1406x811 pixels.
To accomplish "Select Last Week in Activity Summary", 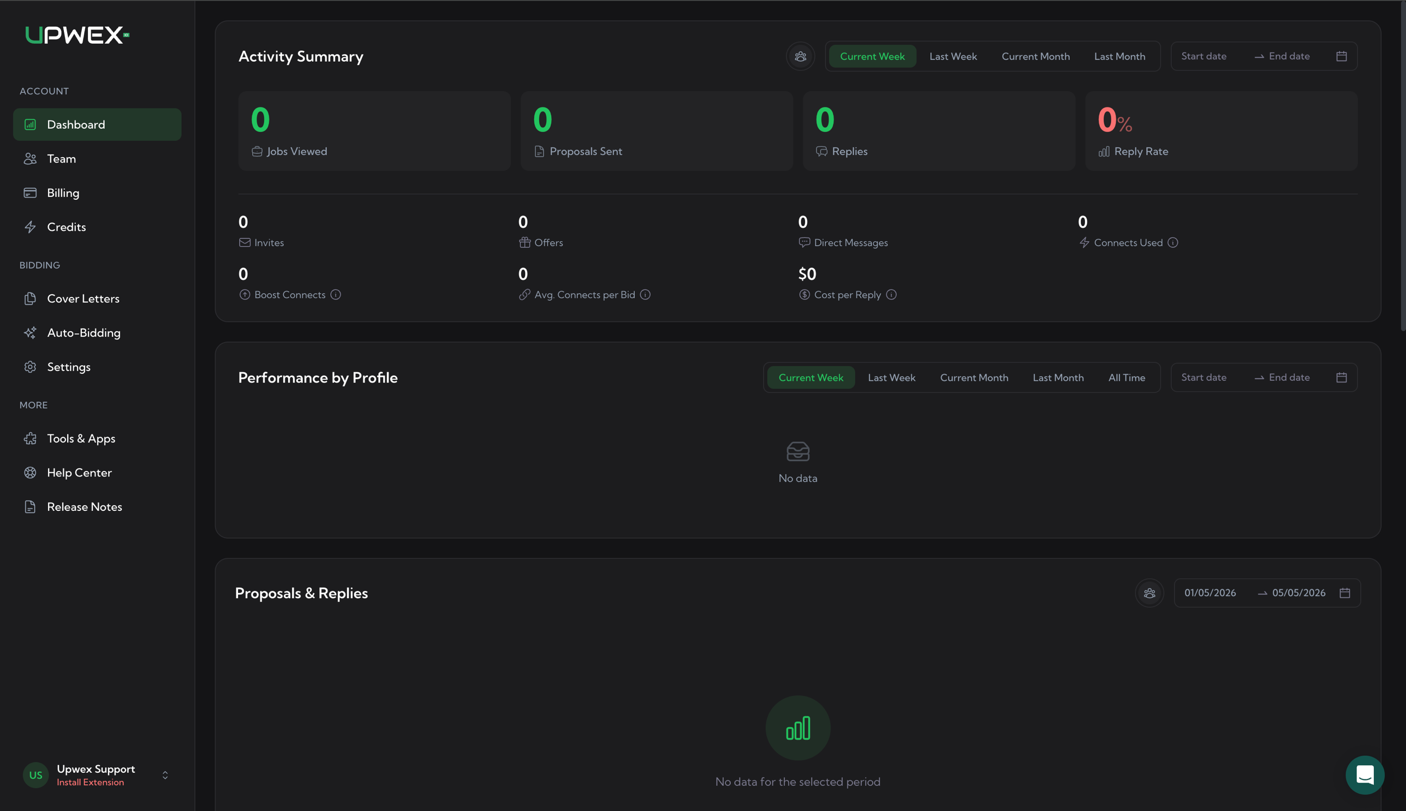I will pyautogui.click(x=953, y=56).
